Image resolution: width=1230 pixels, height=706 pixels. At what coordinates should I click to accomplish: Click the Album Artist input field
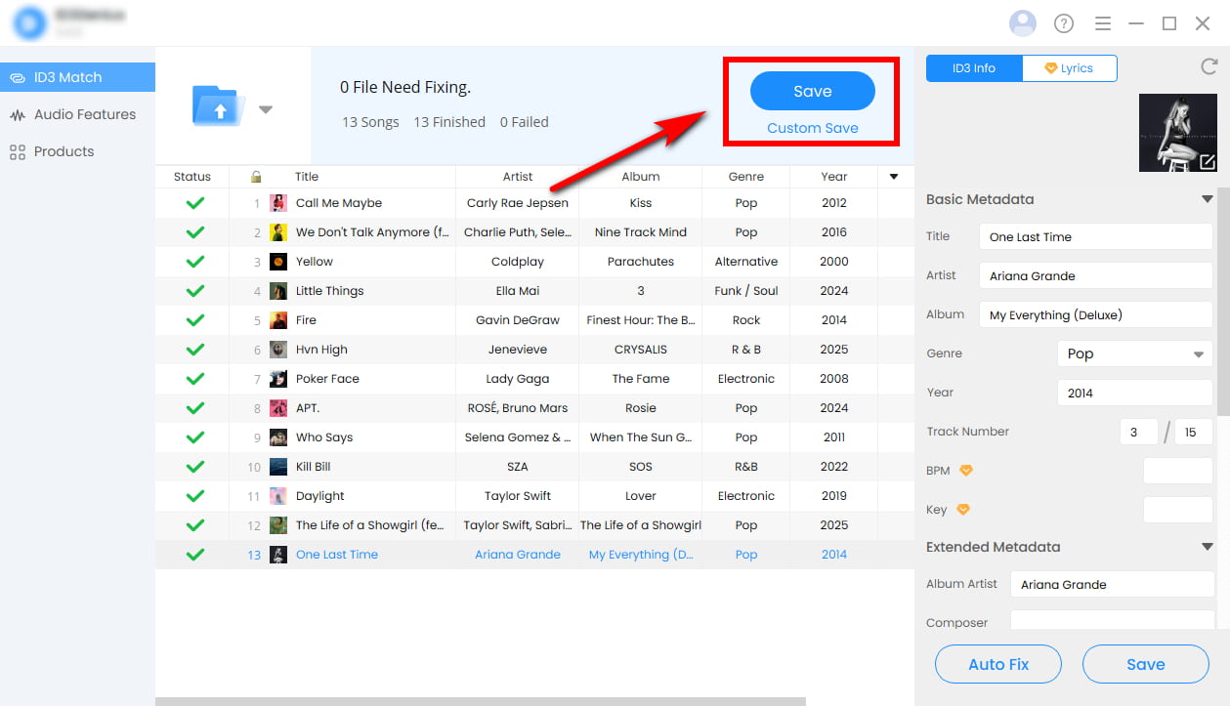pos(1112,584)
